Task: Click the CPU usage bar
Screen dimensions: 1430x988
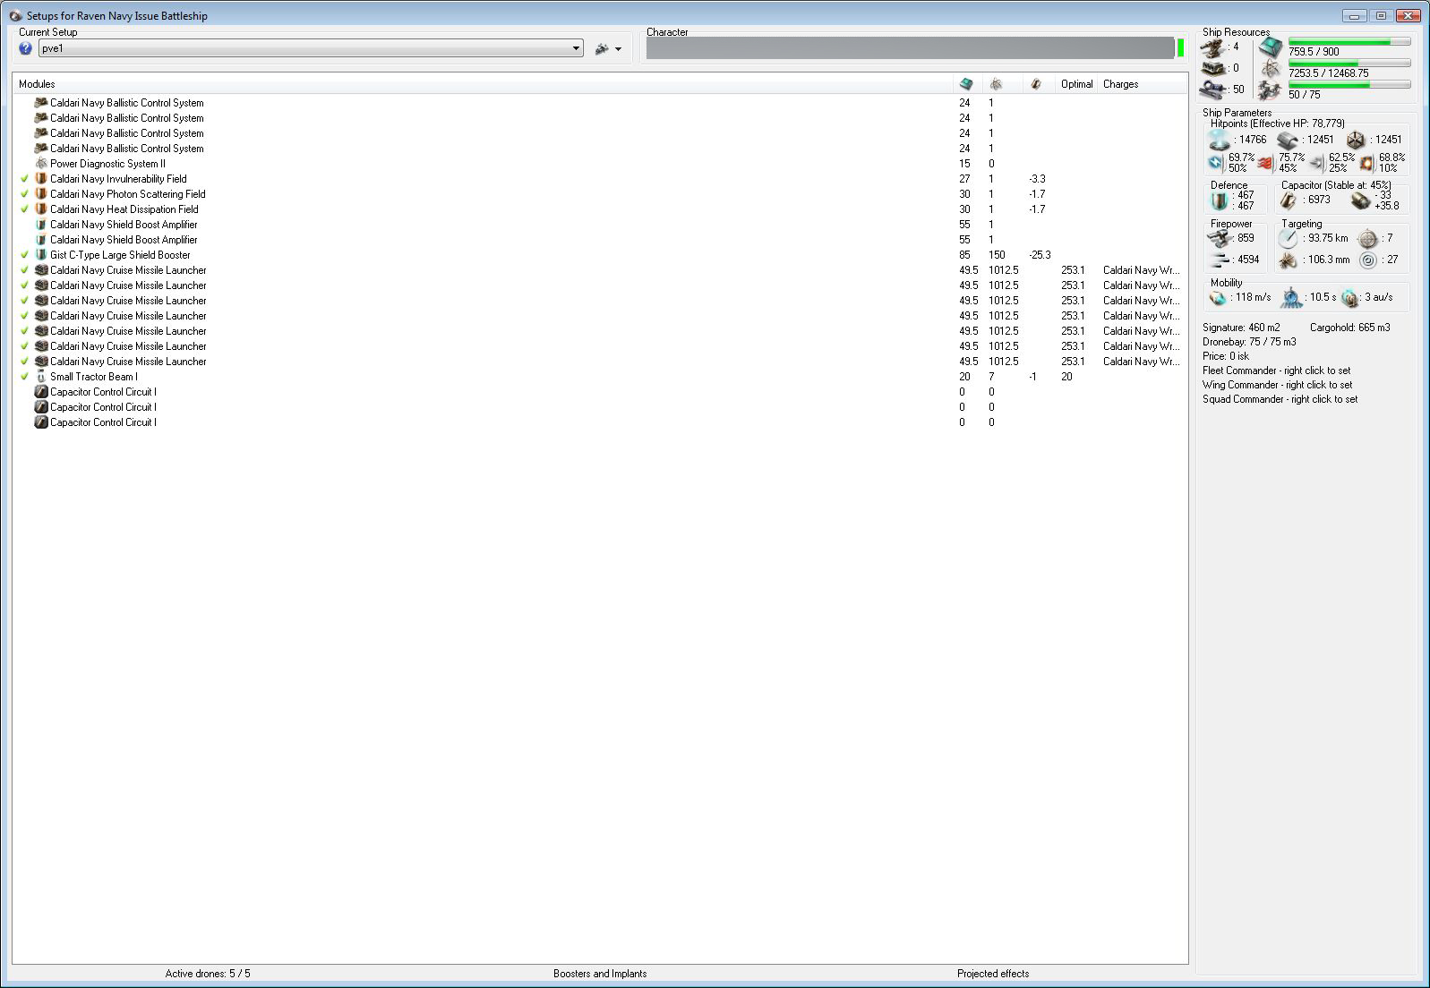Action: (x=1349, y=41)
